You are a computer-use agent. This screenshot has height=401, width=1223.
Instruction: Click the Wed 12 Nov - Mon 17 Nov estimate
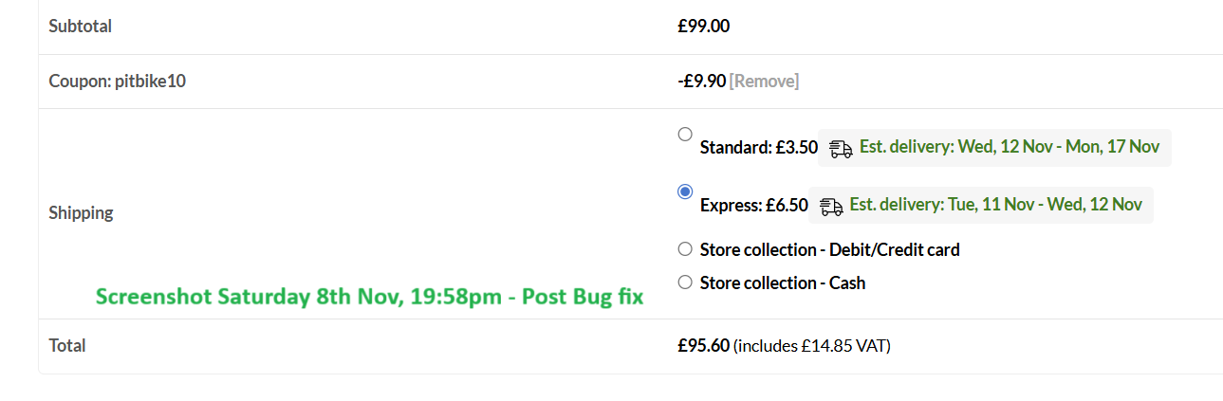[x=1010, y=147]
